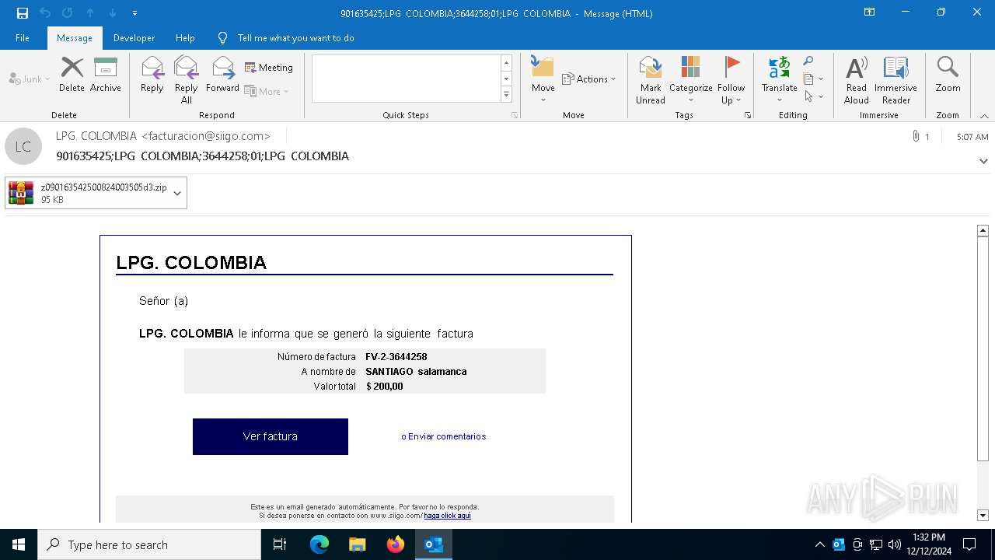The width and height of the screenshot is (995, 560).
Task: Open the attachment dropdown arrow
Action: 177,194
